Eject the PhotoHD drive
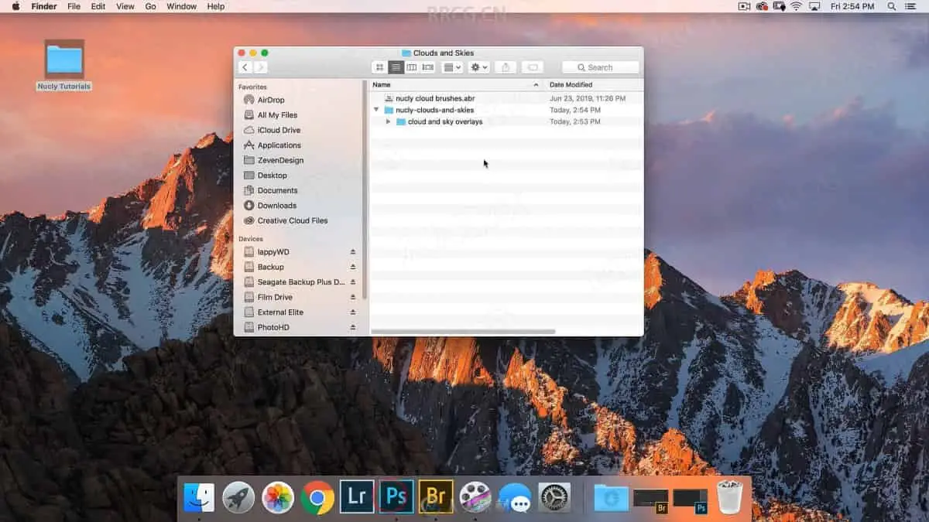 [x=353, y=327]
